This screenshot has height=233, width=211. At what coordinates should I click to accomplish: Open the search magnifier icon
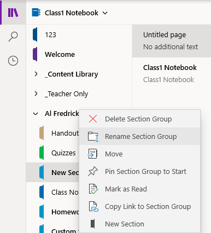13,37
